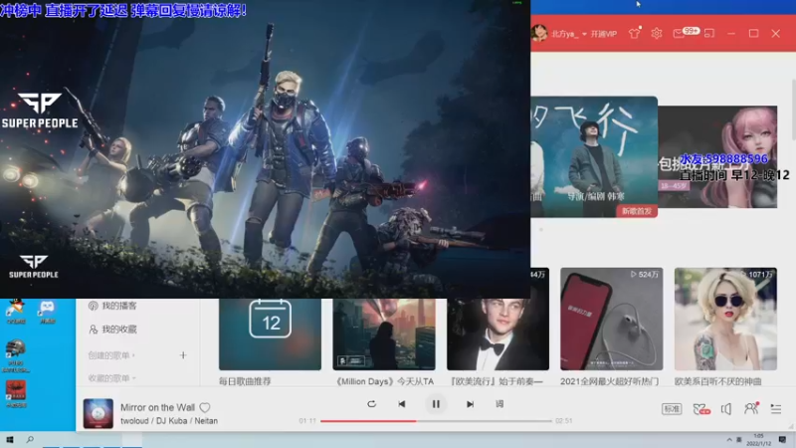Click the user avatar 北方ya_

(x=539, y=34)
